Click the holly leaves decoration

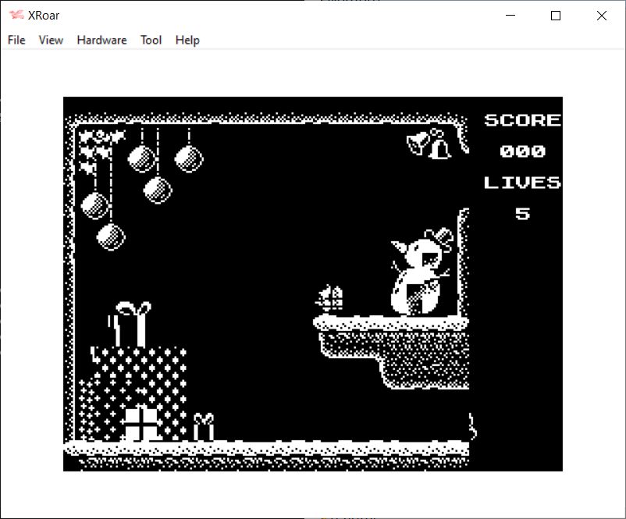click(98, 148)
